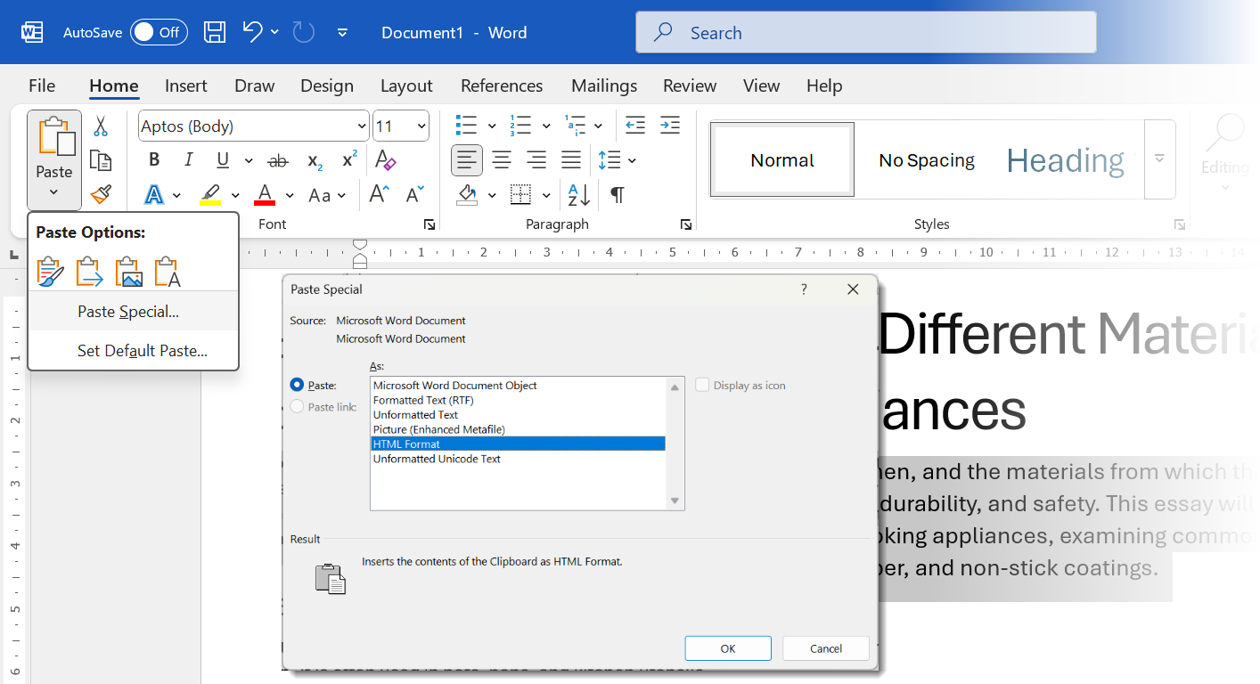This screenshot has height=684, width=1260.
Task: Apply bulleted list formatting
Action: tap(464, 125)
